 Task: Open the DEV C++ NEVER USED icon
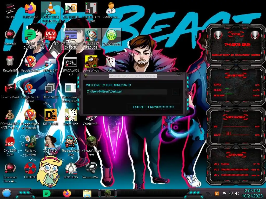tap(51, 37)
